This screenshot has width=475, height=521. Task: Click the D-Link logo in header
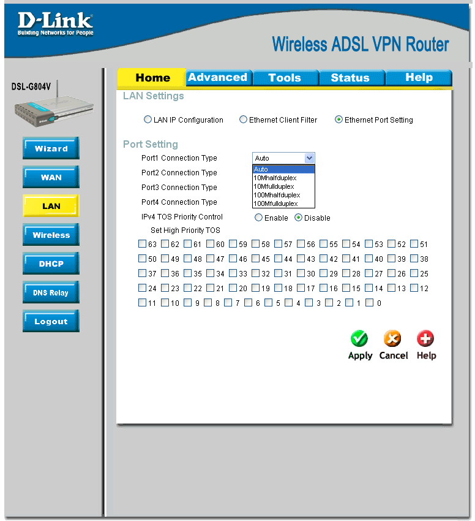tap(55, 23)
